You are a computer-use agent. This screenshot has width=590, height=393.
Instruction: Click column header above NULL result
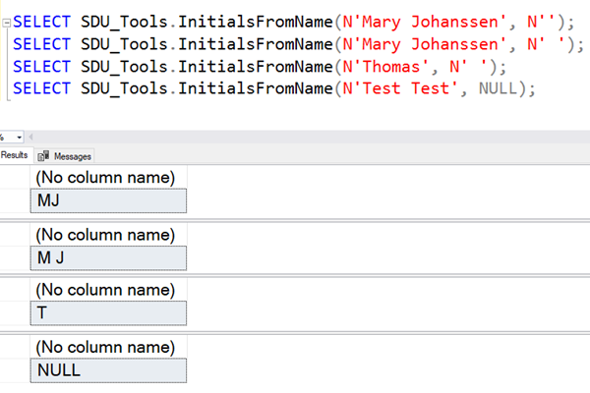108,348
